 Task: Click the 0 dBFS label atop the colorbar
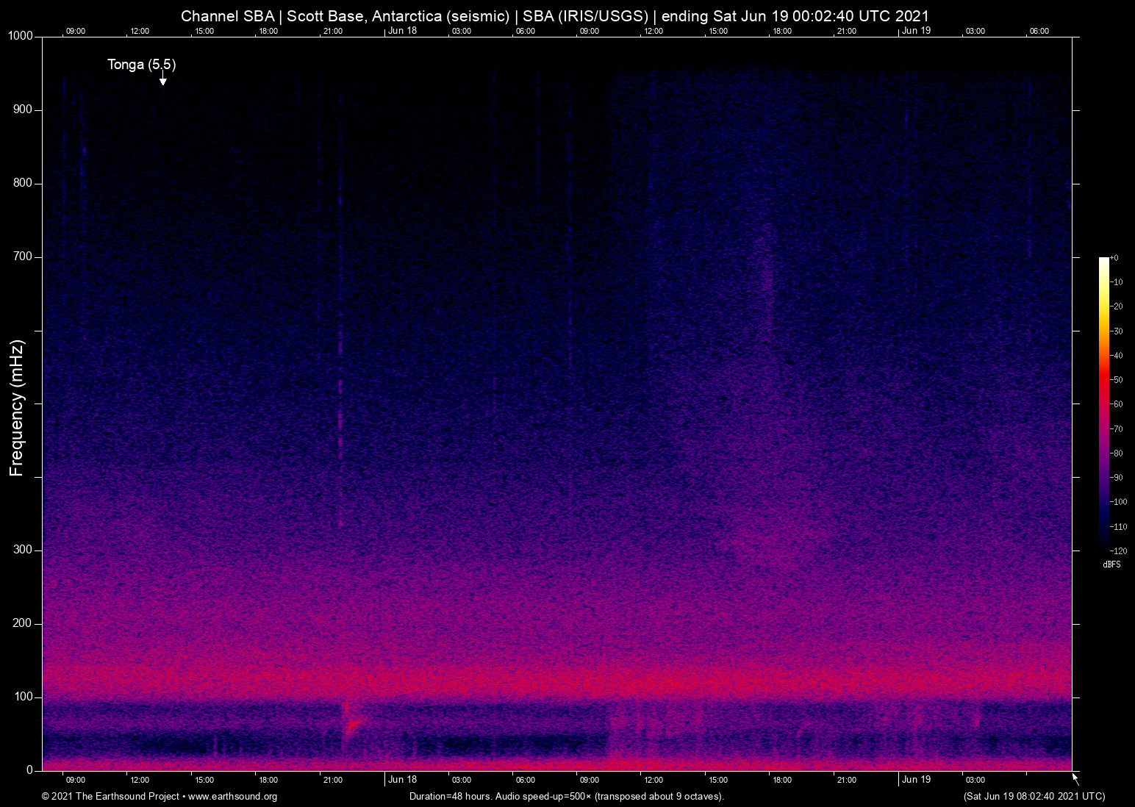pyautogui.click(x=1114, y=257)
